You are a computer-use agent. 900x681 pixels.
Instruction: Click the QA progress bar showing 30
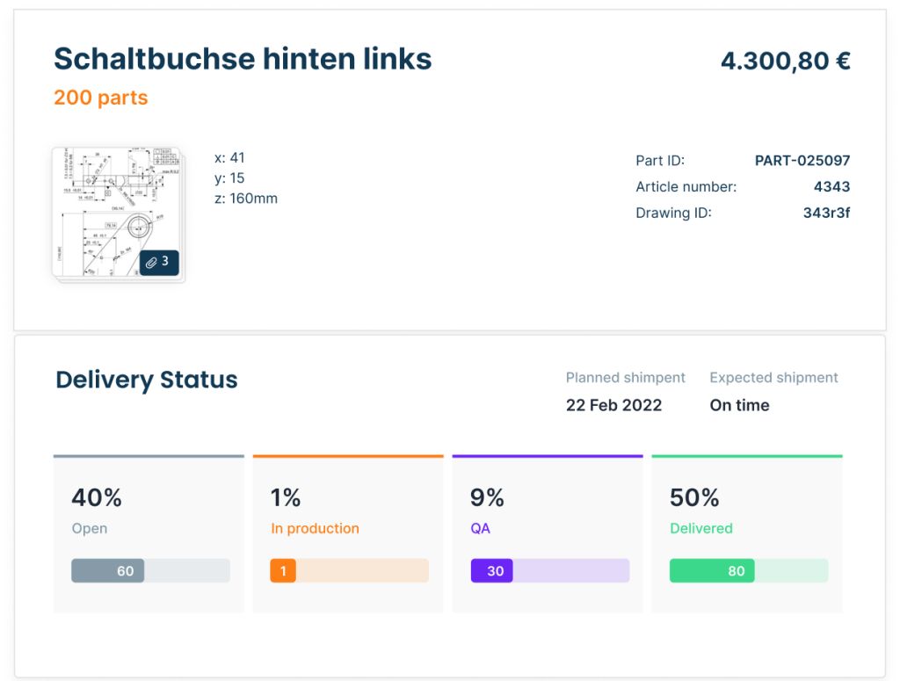pos(549,571)
